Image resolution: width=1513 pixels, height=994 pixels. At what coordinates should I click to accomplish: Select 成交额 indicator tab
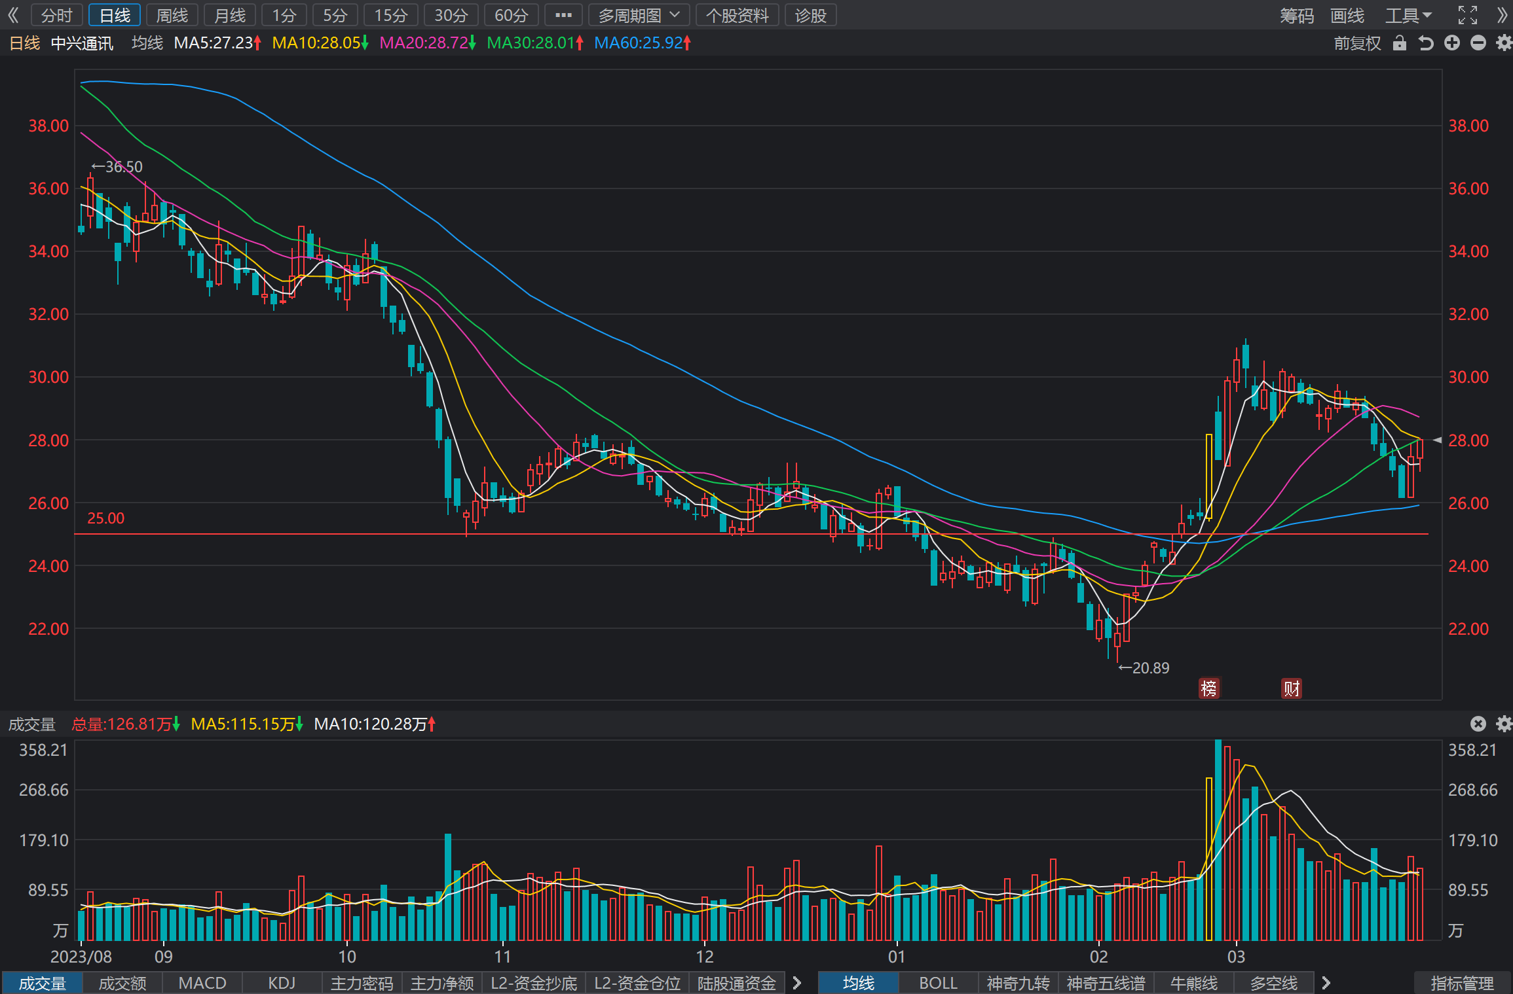pyautogui.click(x=122, y=983)
